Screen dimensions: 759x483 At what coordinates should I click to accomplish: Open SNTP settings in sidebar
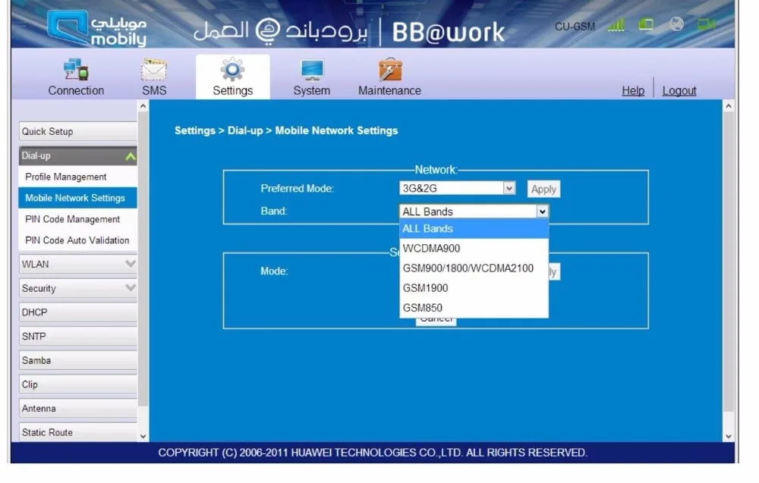[x=78, y=337]
